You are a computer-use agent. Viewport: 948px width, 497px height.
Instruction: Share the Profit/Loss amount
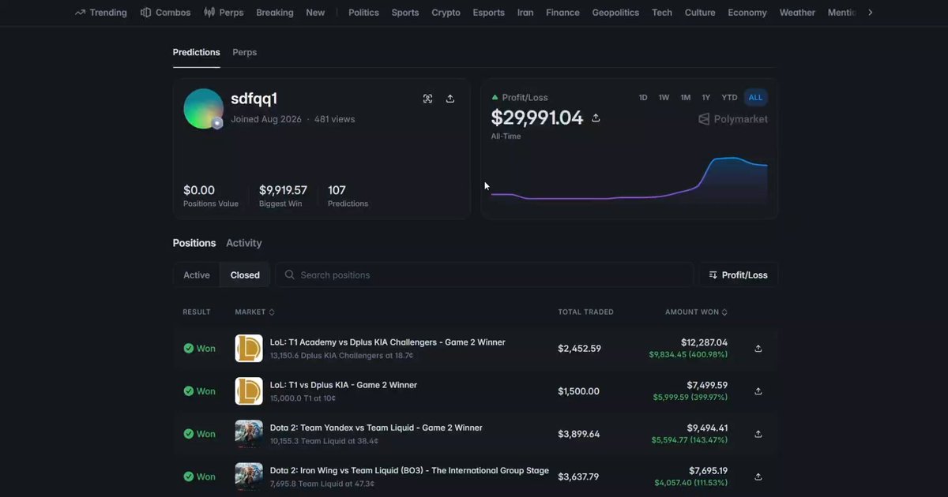pyautogui.click(x=596, y=118)
